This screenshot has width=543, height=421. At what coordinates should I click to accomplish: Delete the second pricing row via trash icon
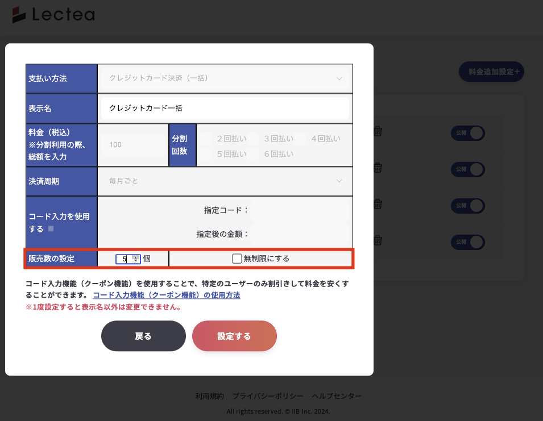[x=377, y=168]
